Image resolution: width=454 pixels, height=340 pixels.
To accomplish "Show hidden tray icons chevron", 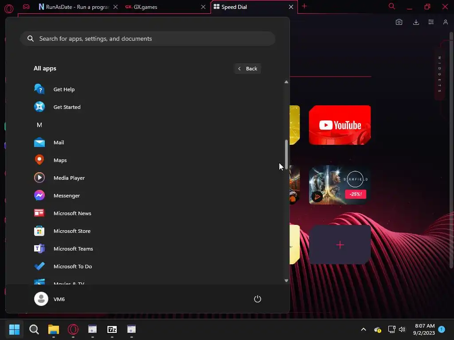I will 364,329.
